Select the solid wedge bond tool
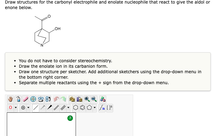 tap(49, 107)
